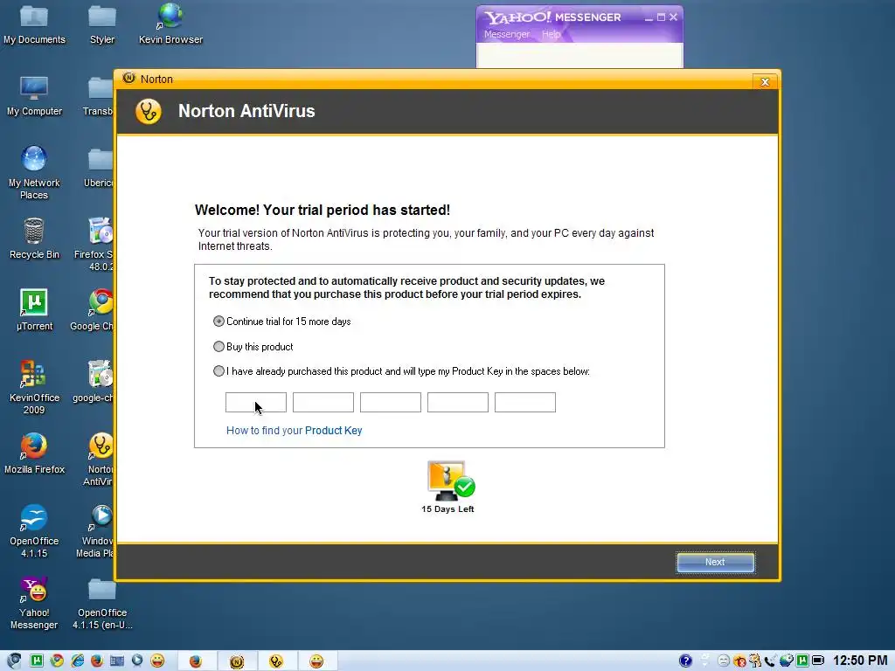The width and height of the screenshot is (895, 671).
Task: Select Mozilla Firefox desktop shortcut
Action: coord(34,453)
